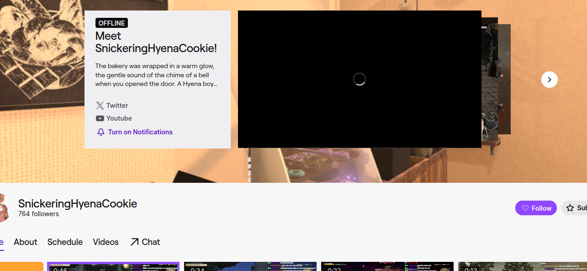Click the SnickeringHyenaCookie channel name heading
Image resolution: width=587 pixels, height=271 pixels.
(78, 204)
